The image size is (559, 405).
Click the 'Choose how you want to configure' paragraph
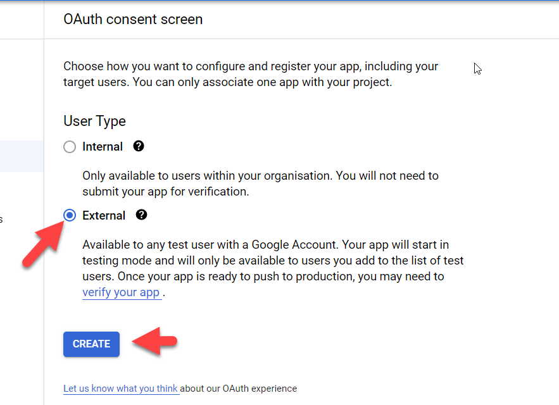coord(250,74)
